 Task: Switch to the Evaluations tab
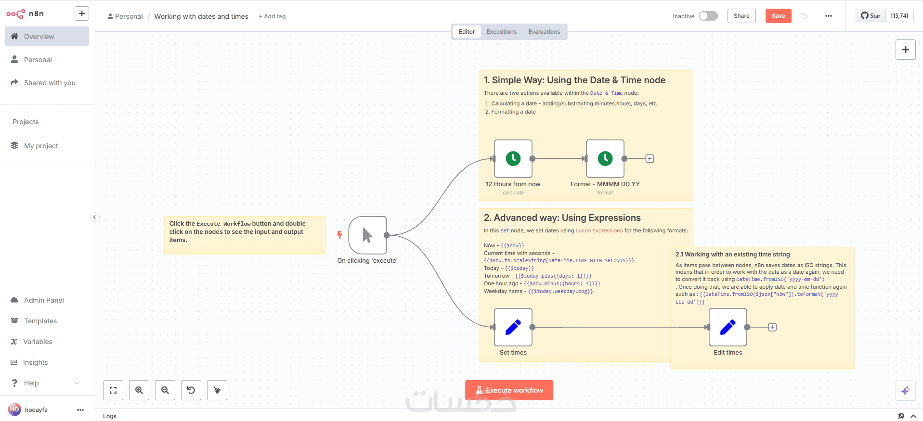click(x=544, y=32)
